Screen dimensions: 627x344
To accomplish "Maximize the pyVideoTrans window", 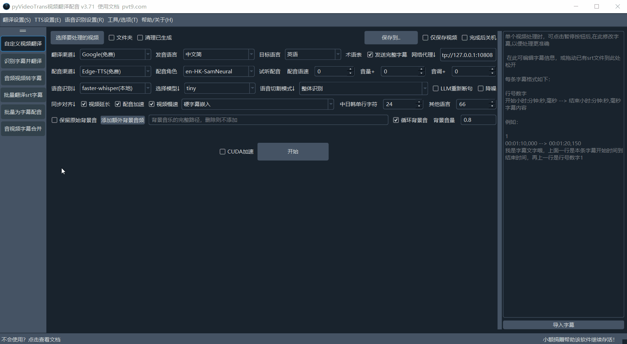I will pyautogui.click(x=597, y=6).
